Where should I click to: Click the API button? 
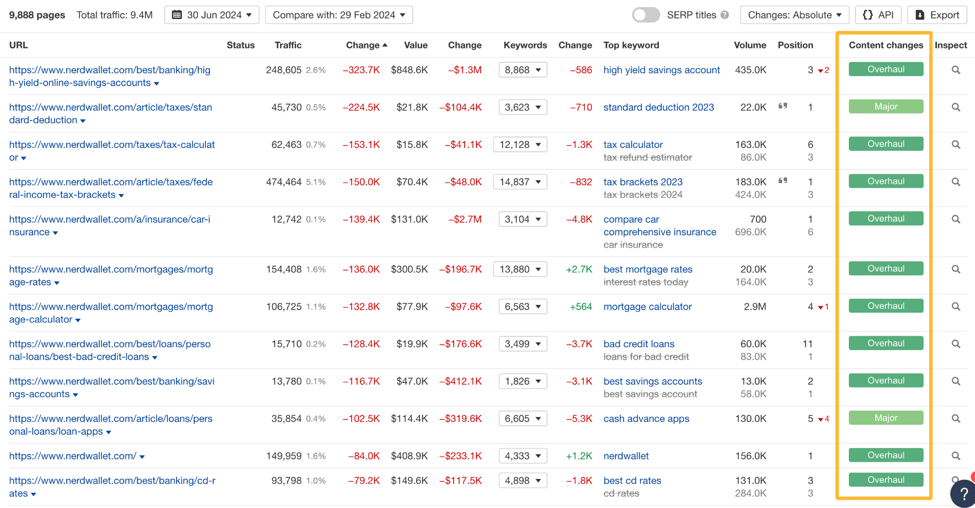(x=878, y=15)
